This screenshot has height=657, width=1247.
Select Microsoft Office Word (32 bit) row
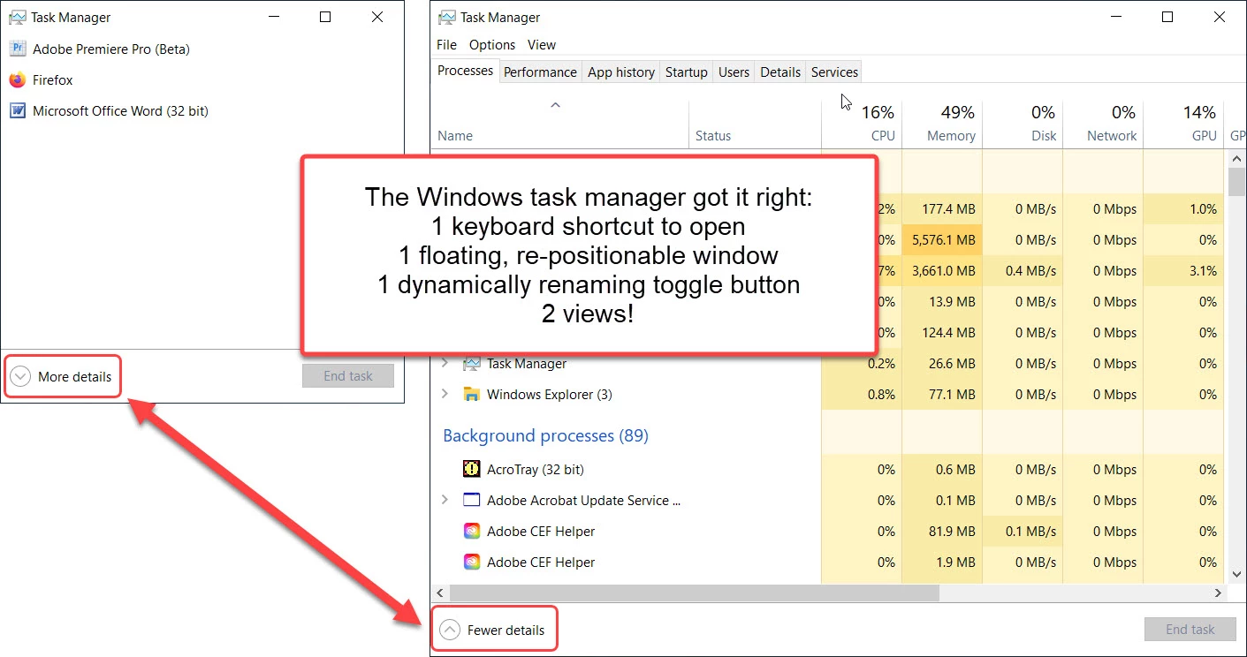(x=202, y=111)
